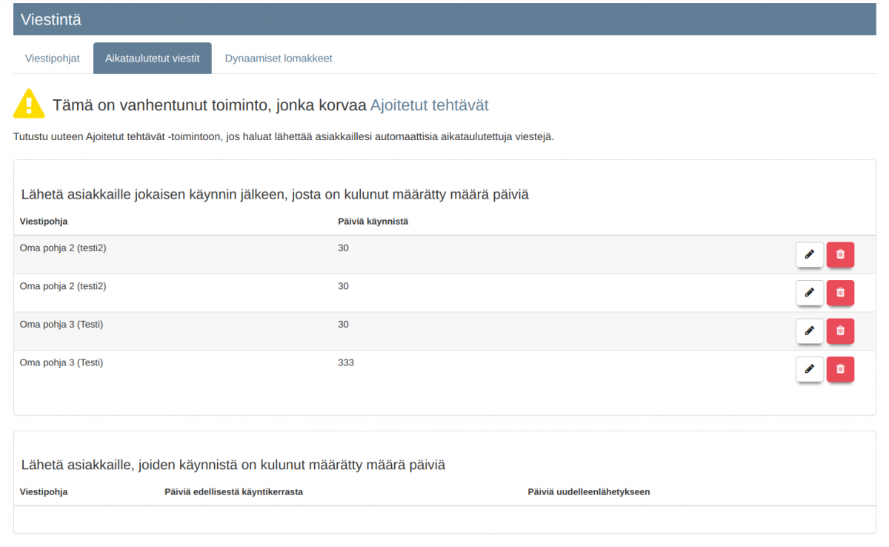Click the trash icon on the second 30-day row
Viewport: 889px width, 547px height.
pos(840,293)
